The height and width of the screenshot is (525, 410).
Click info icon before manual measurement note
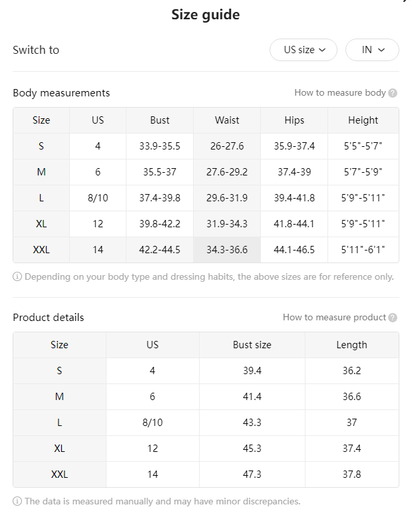click(17, 501)
